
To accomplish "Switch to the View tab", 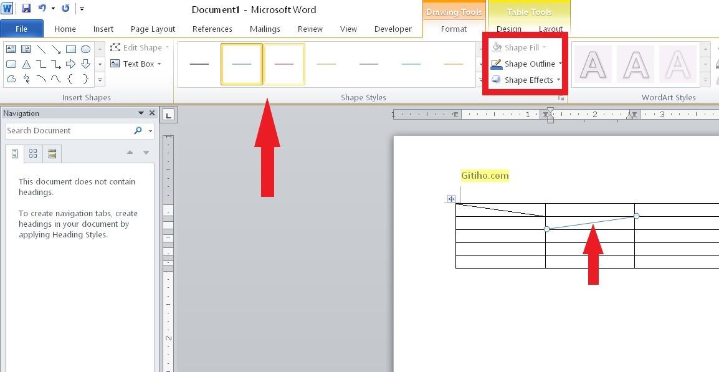I will [x=348, y=29].
